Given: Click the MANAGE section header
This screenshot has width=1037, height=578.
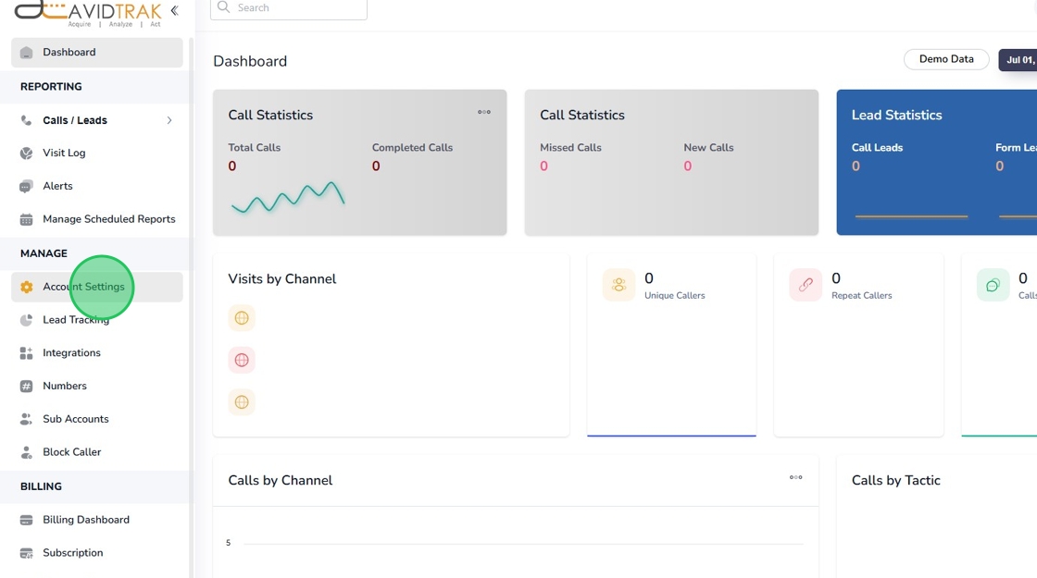Looking at the screenshot, I should point(44,253).
